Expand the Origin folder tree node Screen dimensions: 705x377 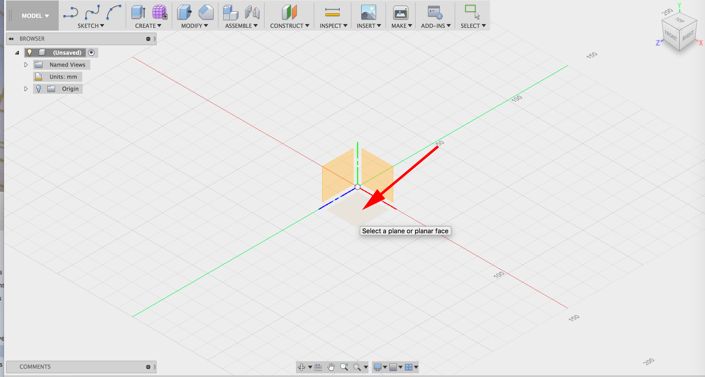26,89
